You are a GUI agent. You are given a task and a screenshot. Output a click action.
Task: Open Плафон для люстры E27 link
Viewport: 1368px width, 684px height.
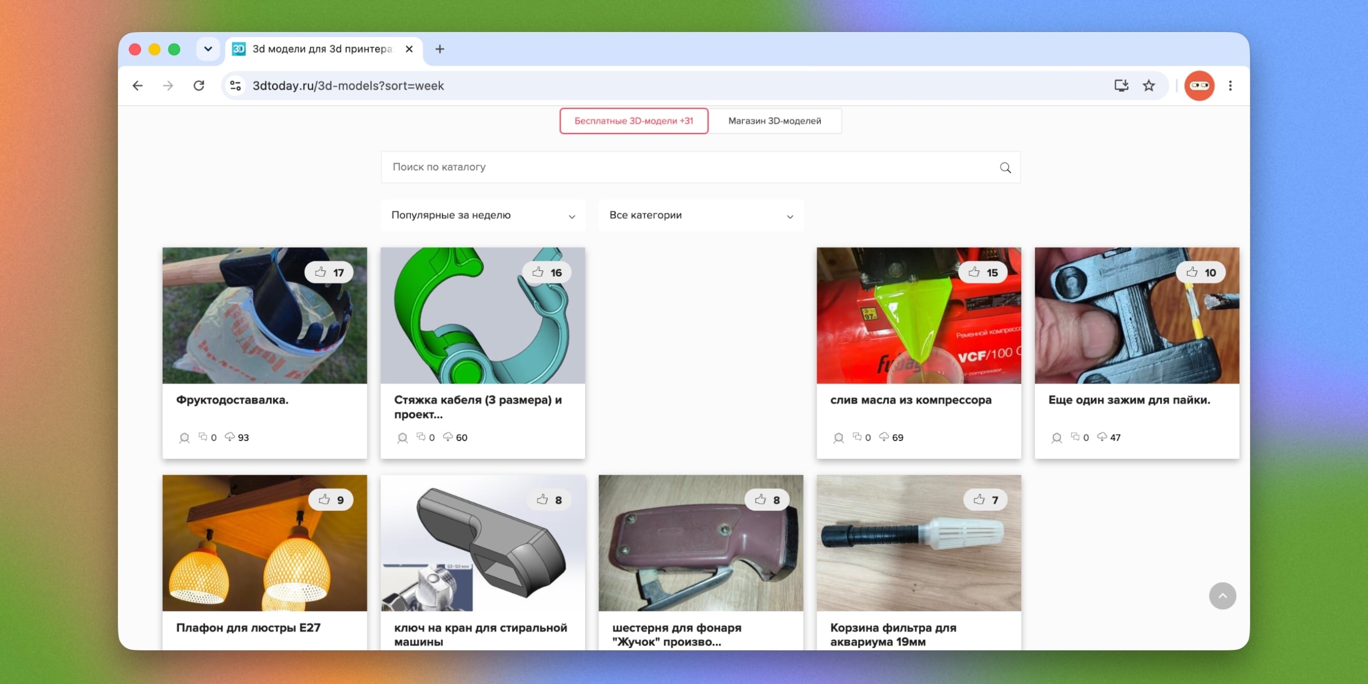point(248,627)
